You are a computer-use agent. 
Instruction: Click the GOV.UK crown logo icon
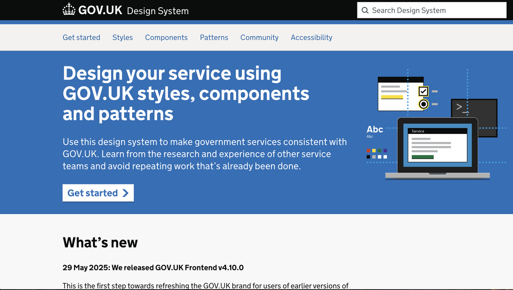click(69, 10)
